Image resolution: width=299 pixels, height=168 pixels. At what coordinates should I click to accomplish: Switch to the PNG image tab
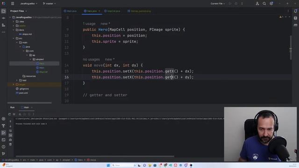(139, 11)
